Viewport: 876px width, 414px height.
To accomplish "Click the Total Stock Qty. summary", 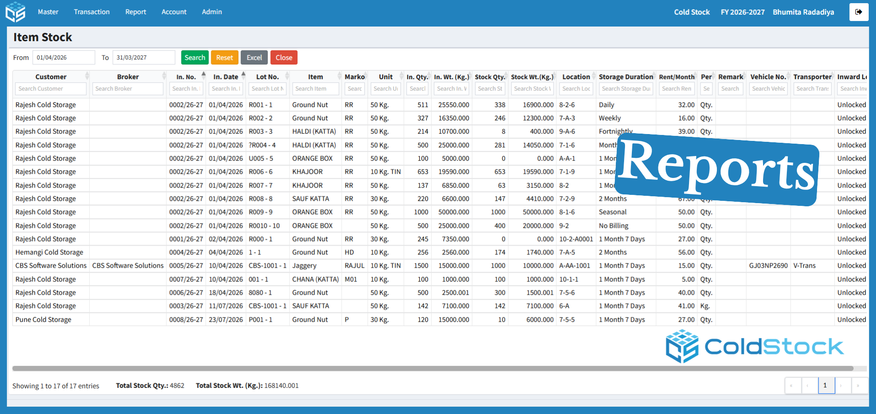I will pyautogui.click(x=150, y=386).
